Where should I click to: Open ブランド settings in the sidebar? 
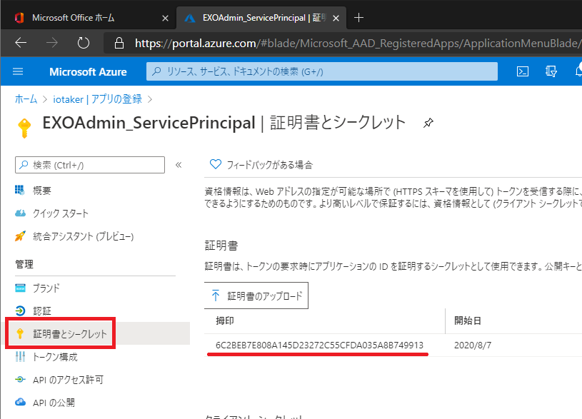pos(46,288)
